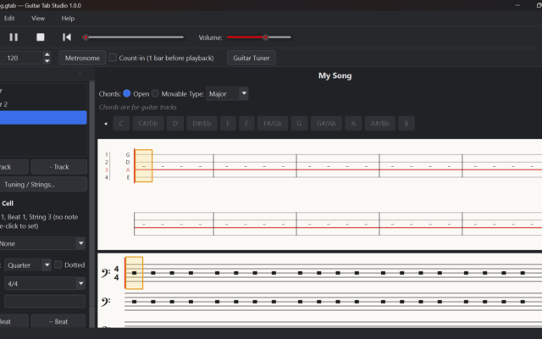Toggle the Dotted checkbox
Image resolution: width=542 pixels, height=339 pixels.
coord(58,264)
